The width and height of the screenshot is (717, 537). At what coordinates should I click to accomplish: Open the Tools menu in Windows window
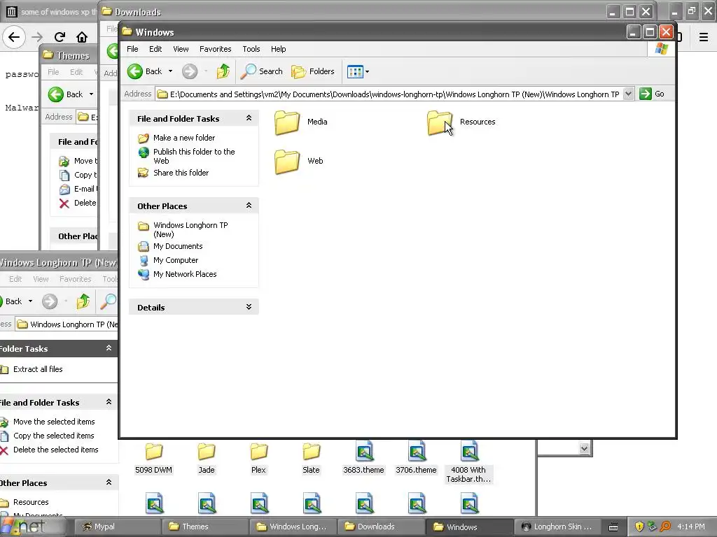251,49
